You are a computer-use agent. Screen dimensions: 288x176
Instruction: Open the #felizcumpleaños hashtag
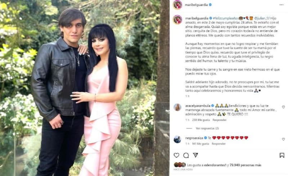click(x=226, y=18)
